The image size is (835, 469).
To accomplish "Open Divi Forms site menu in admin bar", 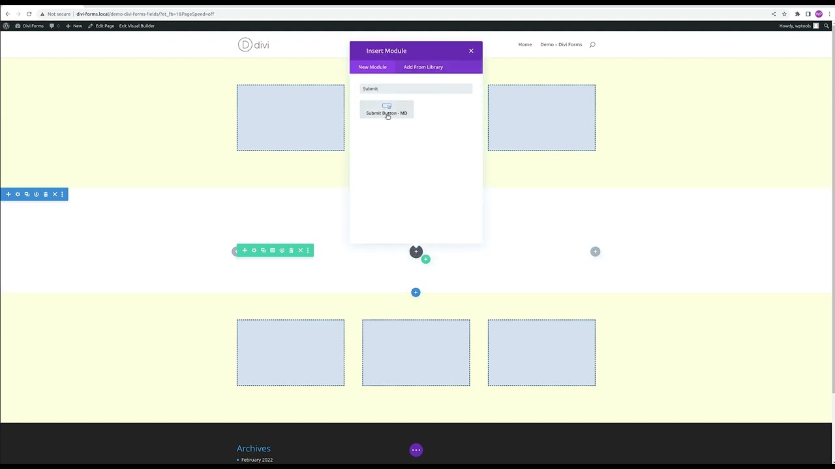I will (29, 26).
